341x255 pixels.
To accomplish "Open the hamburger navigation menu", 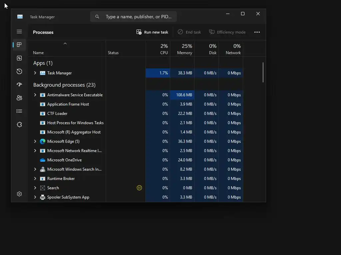I will (19, 32).
